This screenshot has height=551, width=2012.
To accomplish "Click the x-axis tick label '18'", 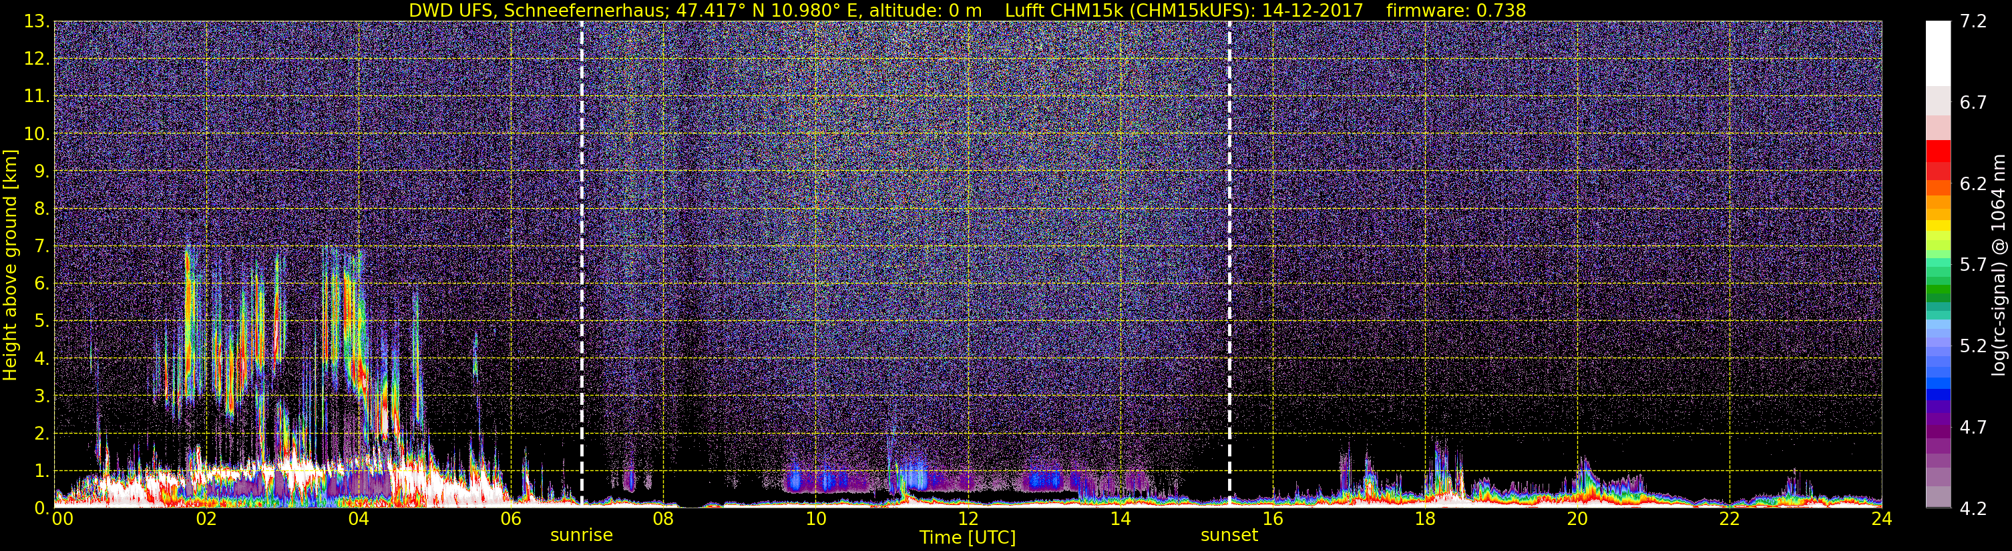I will coord(1424,519).
